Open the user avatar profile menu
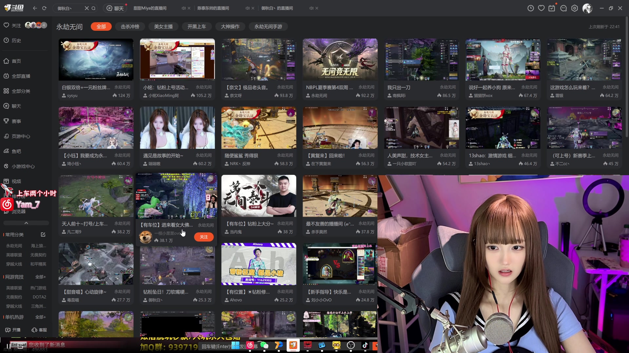This screenshot has width=629, height=353. point(587,8)
